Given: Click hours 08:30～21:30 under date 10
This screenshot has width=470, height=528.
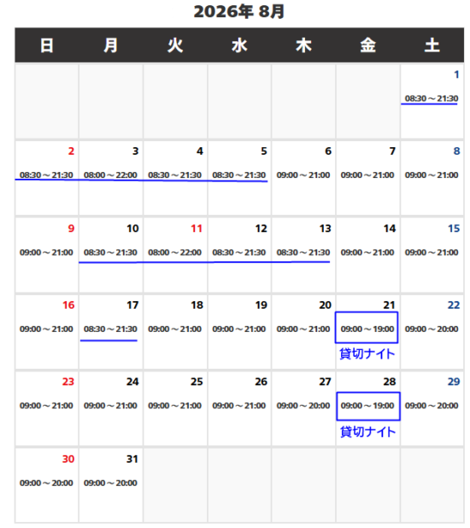Looking at the screenshot, I should [x=110, y=252].
